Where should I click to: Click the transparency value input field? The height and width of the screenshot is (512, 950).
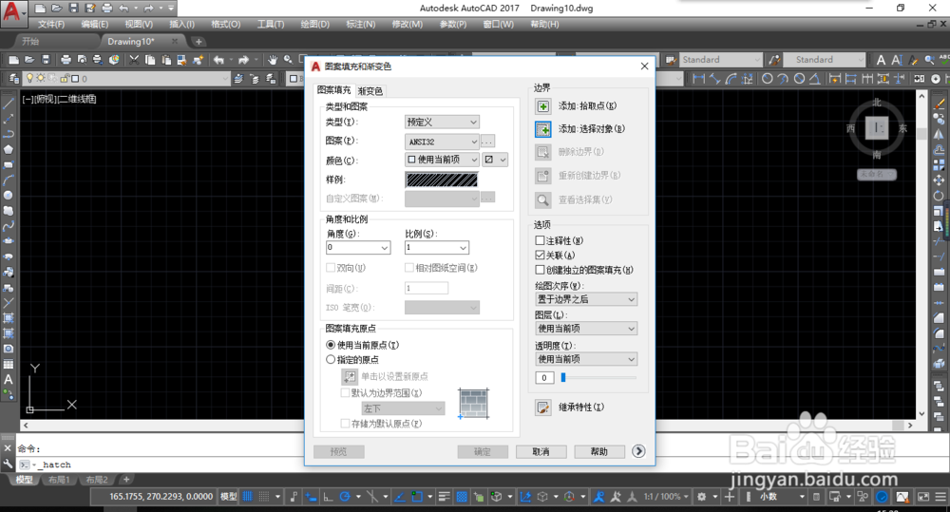tap(544, 377)
